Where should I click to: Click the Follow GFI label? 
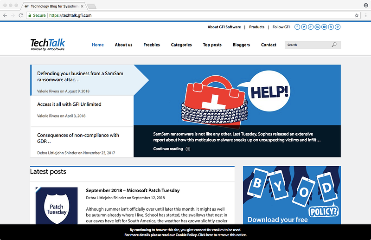pos(281,27)
